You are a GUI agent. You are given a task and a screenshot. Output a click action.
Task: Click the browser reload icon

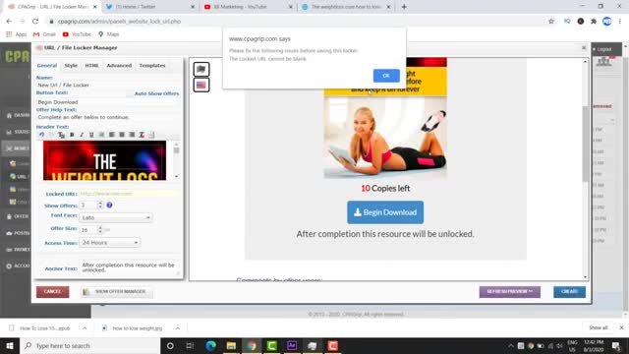(35, 22)
